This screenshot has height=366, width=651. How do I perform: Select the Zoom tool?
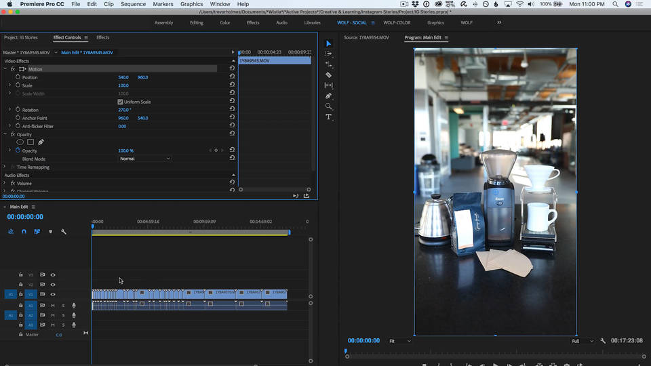(328, 106)
